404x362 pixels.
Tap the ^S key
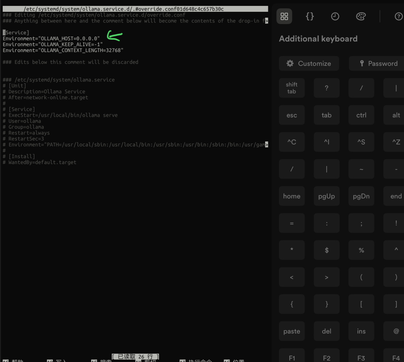click(361, 142)
